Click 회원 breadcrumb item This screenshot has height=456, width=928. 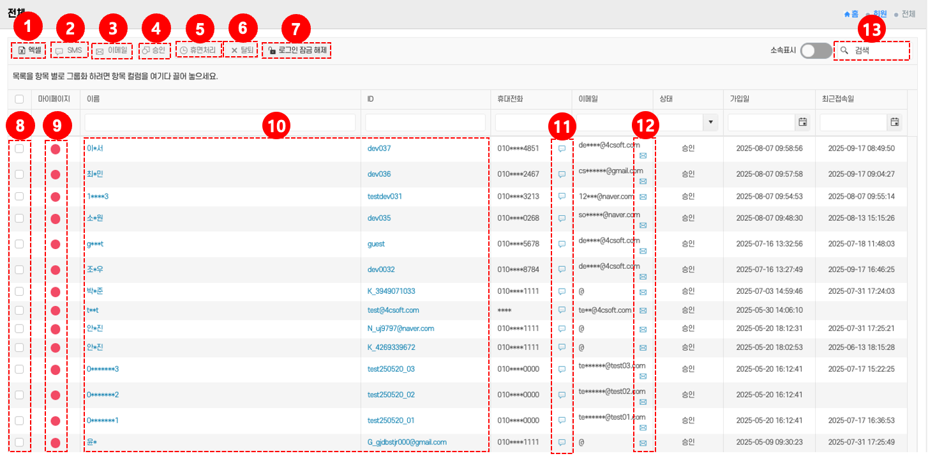[x=879, y=13]
